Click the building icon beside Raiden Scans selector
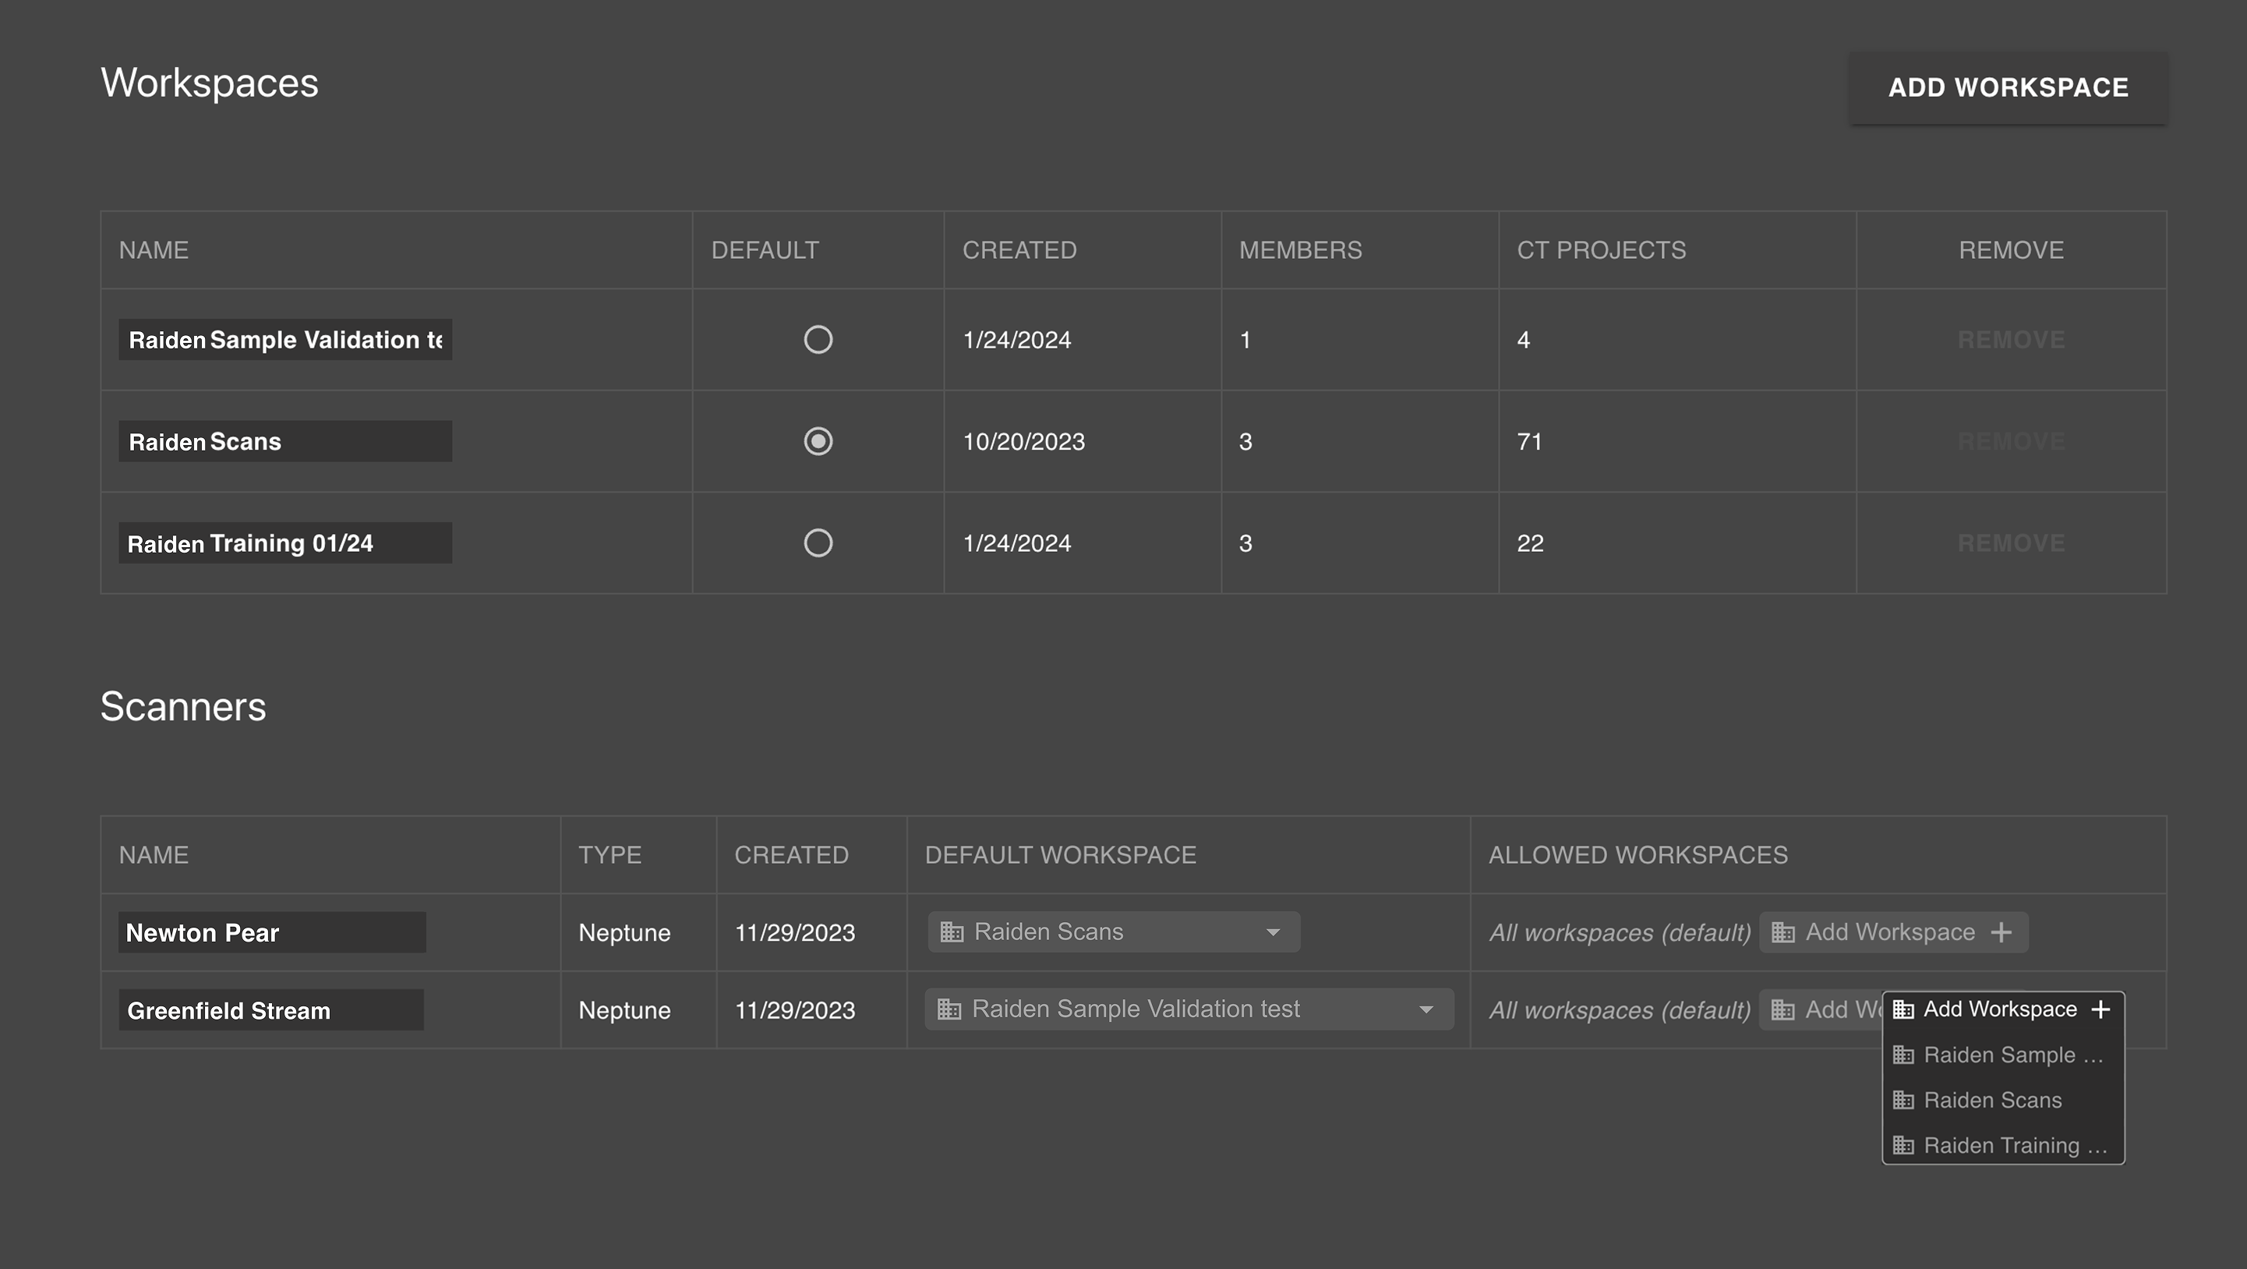Screen dimensions: 2247x1269 coord(952,931)
